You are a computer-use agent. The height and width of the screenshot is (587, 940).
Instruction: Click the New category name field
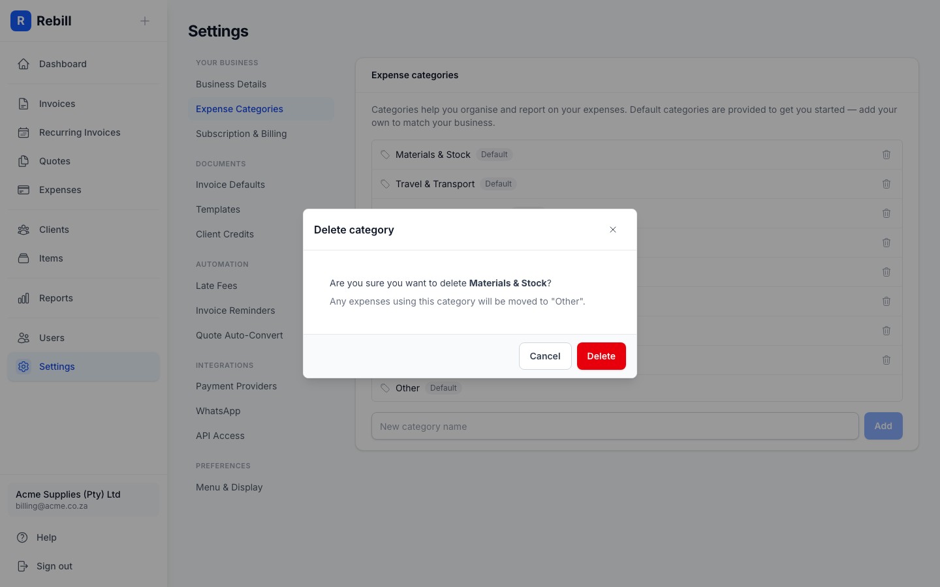614,426
